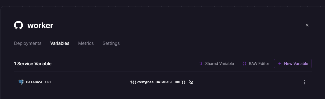Create a New Variable
Screen dimensions: 325x99
point(293,64)
